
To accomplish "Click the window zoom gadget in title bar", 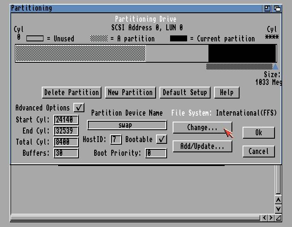I will (268, 8).
